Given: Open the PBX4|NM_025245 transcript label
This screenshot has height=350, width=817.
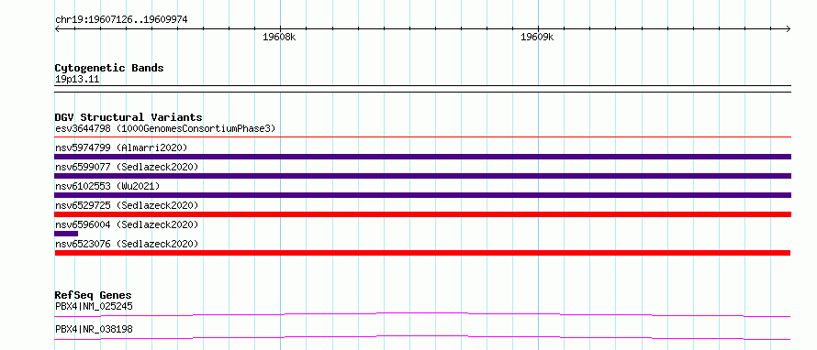Looking at the screenshot, I should (94, 306).
